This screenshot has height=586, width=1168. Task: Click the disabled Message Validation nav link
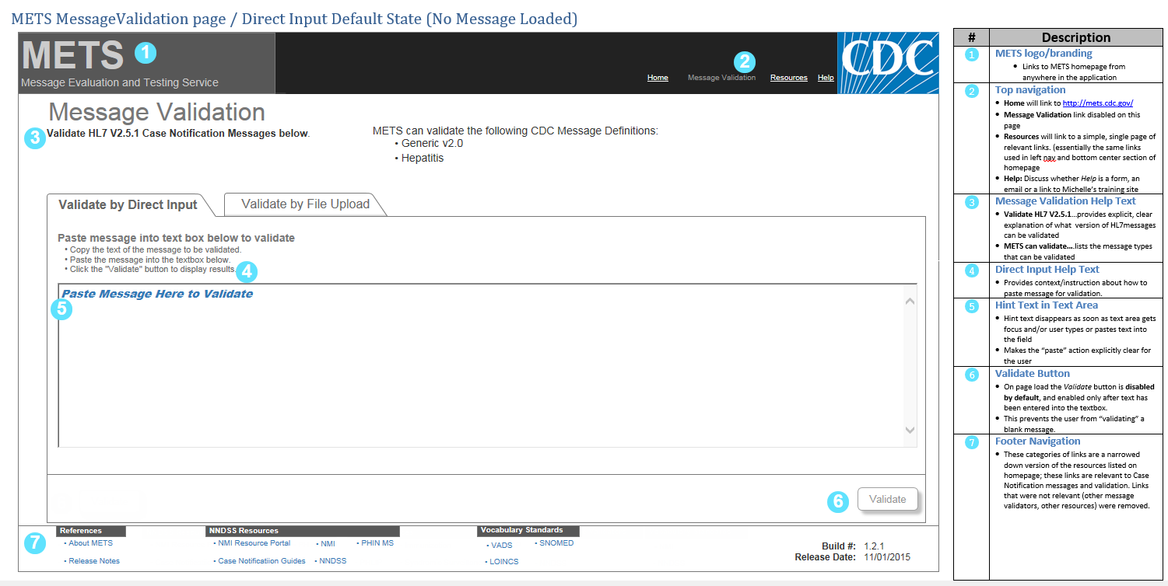[721, 78]
